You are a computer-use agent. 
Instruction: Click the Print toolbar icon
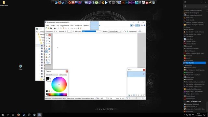[x=55, y=28]
